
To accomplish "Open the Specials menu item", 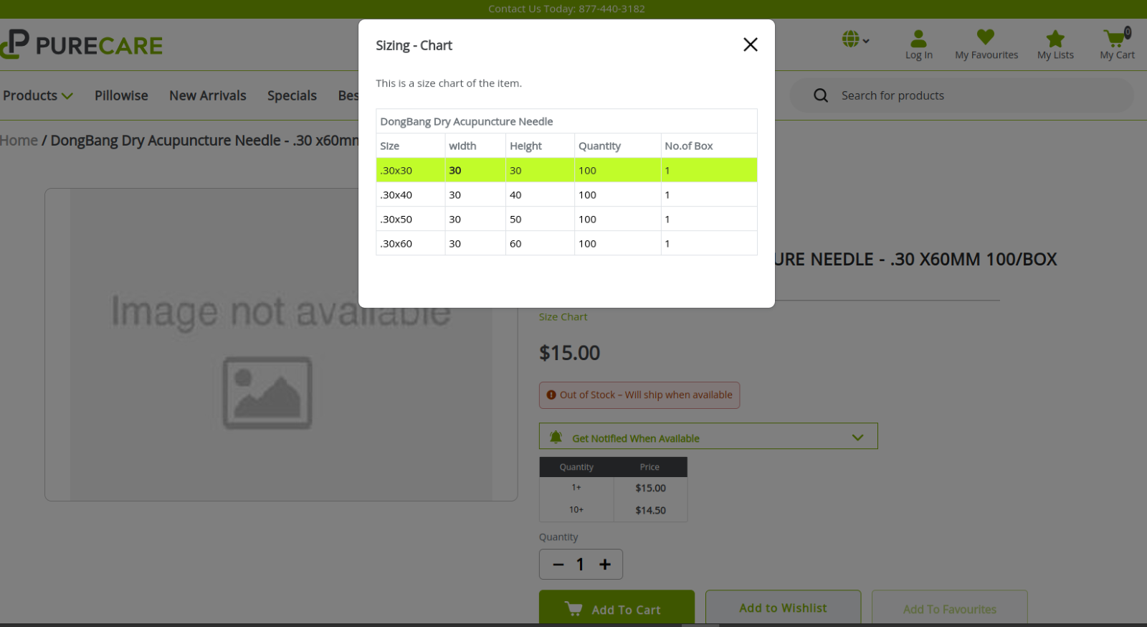I will pyautogui.click(x=292, y=95).
